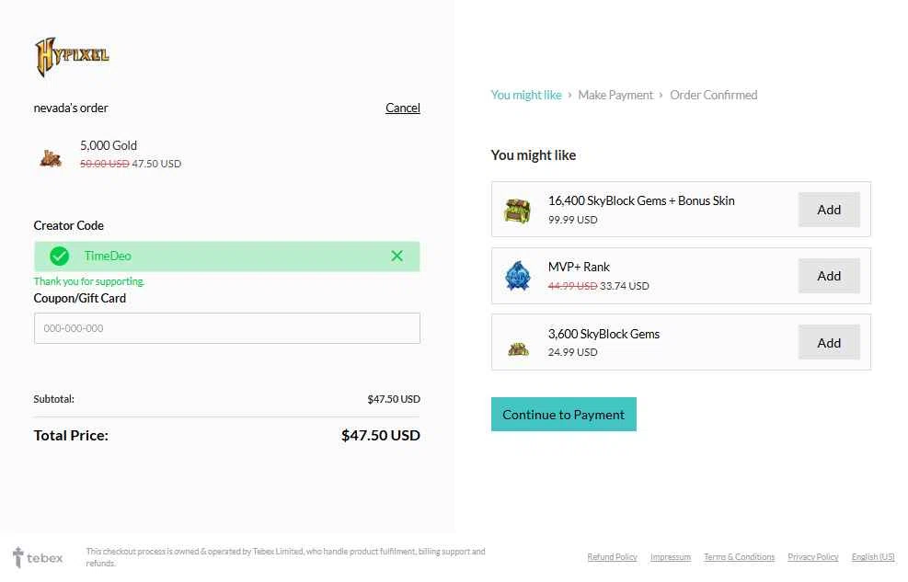Image resolution: width=908 pixels, height=582 pixels.
Task: Continue to Payment
Action: click(x=563, y=415)
